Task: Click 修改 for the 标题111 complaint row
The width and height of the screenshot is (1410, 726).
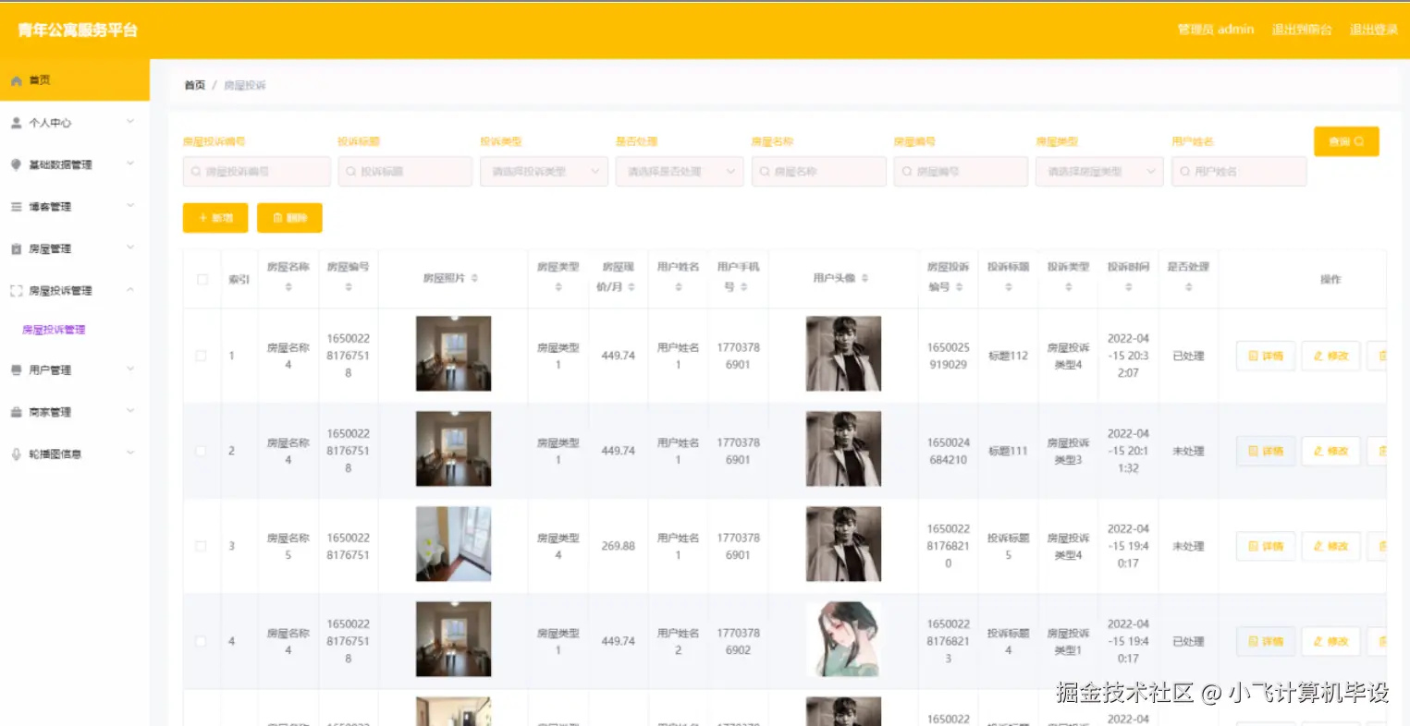Action: coord(1330,451)
